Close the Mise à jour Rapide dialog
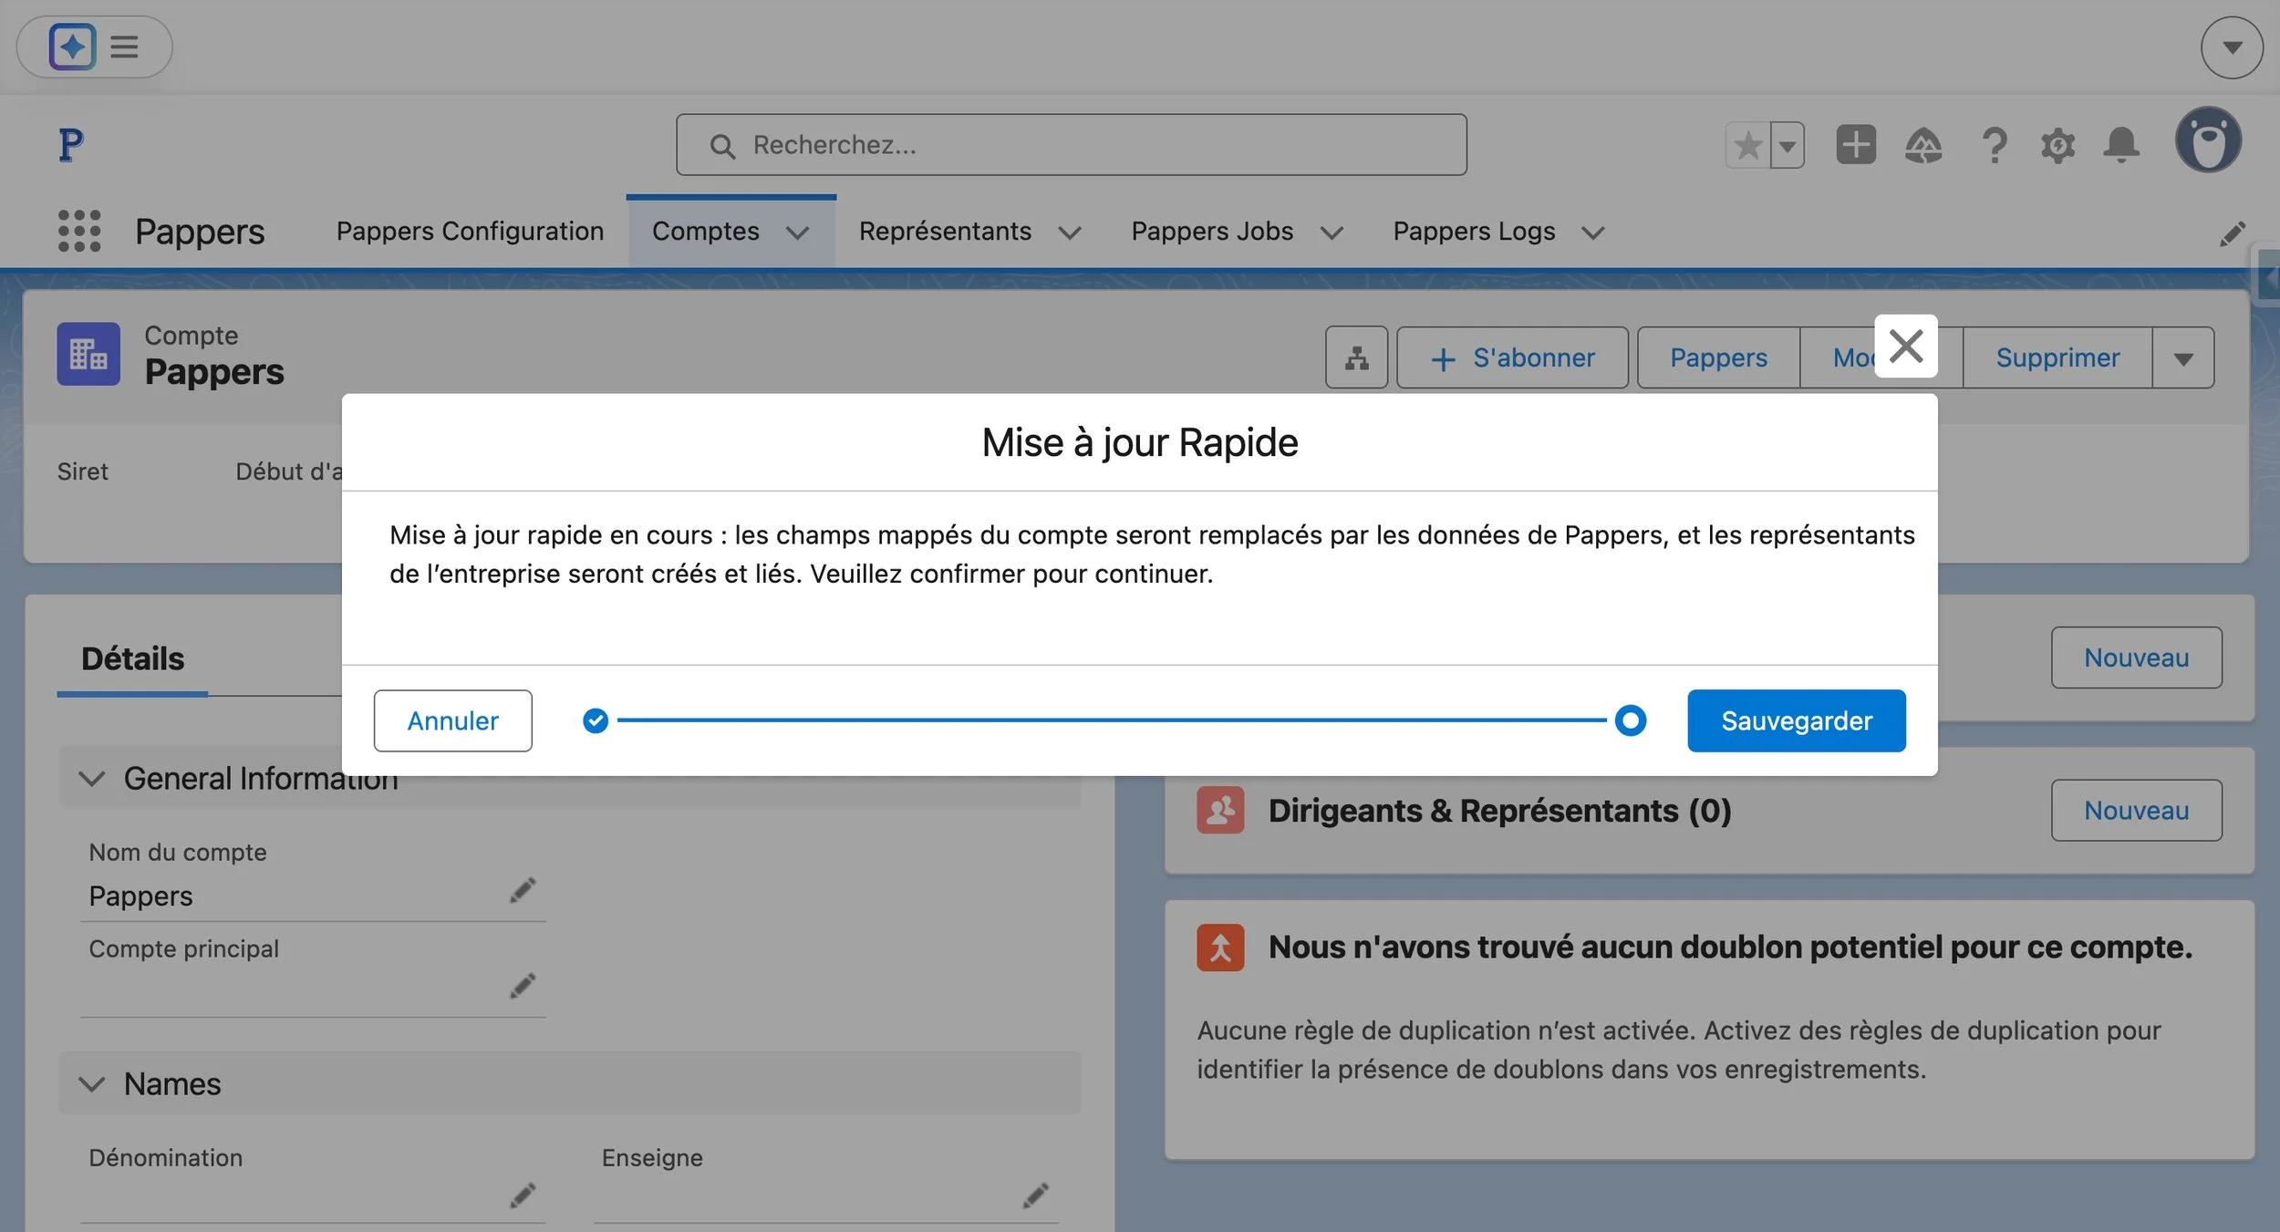2280x1232 pixels. click(x=1905, y=347)
